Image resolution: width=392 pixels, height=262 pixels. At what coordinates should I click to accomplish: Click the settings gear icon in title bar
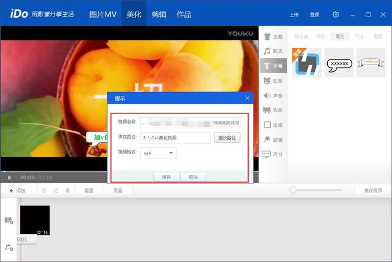[x=336, y=14]
